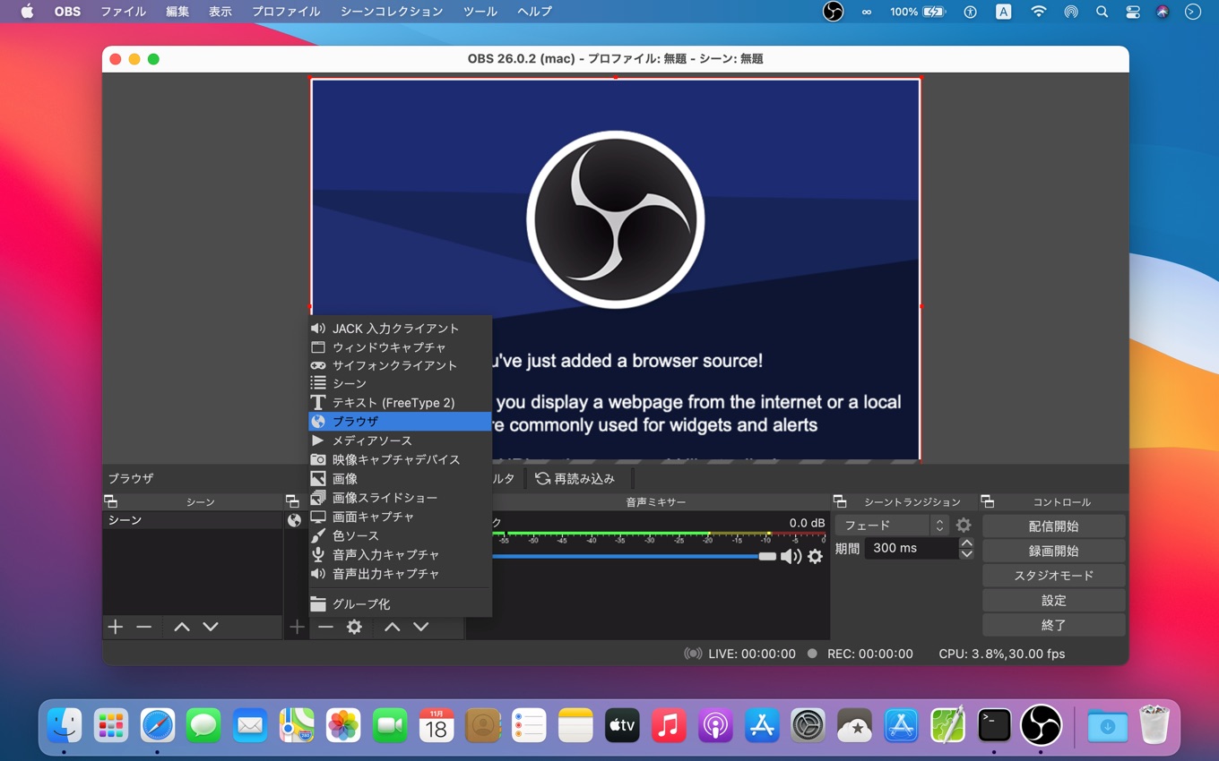Pop out the シーントランジション dock
The width and height of the screenshot is (1219, 761).
point(840,502)
